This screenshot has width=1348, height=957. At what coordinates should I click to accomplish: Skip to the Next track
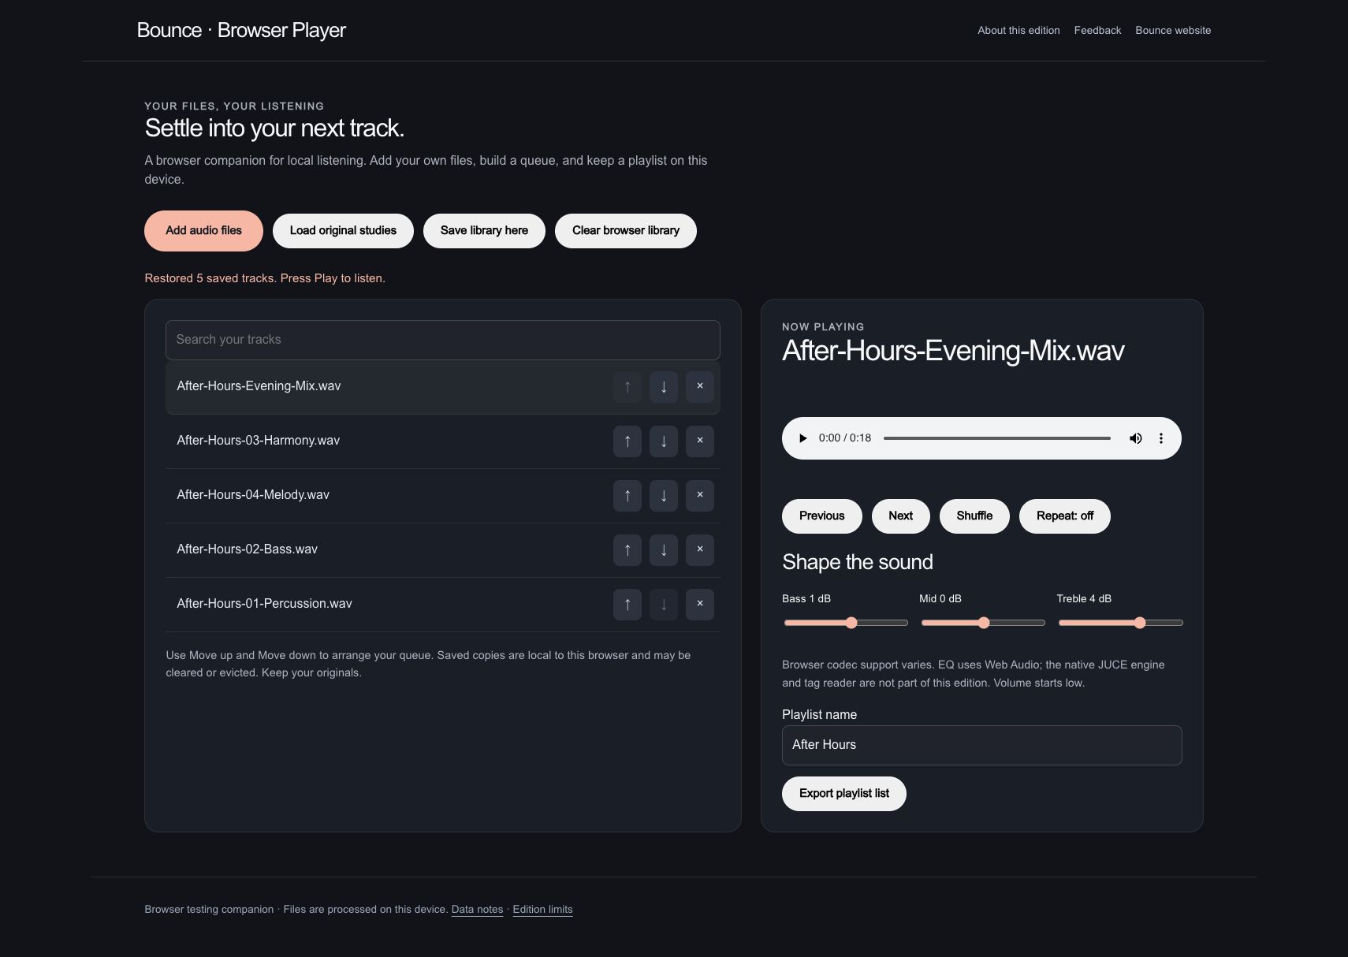901,516
